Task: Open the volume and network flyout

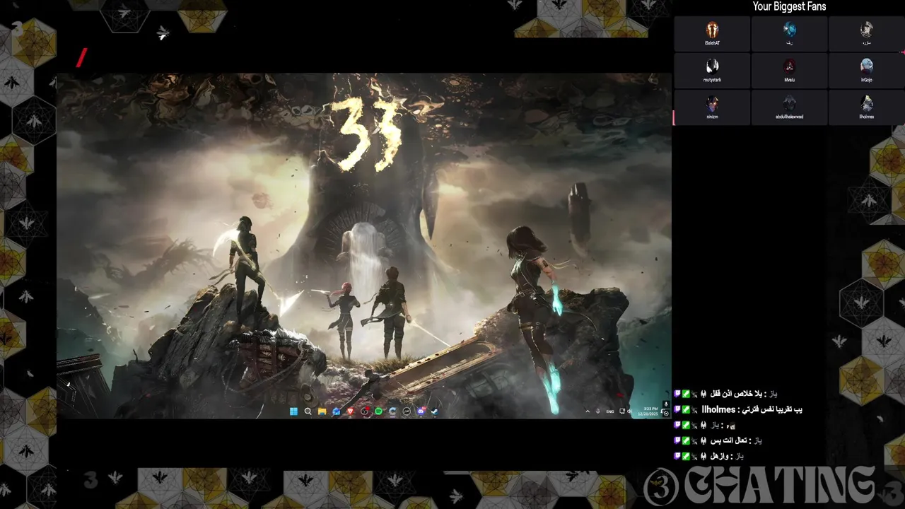Action: pyautogui.click(x=626, y=411)
